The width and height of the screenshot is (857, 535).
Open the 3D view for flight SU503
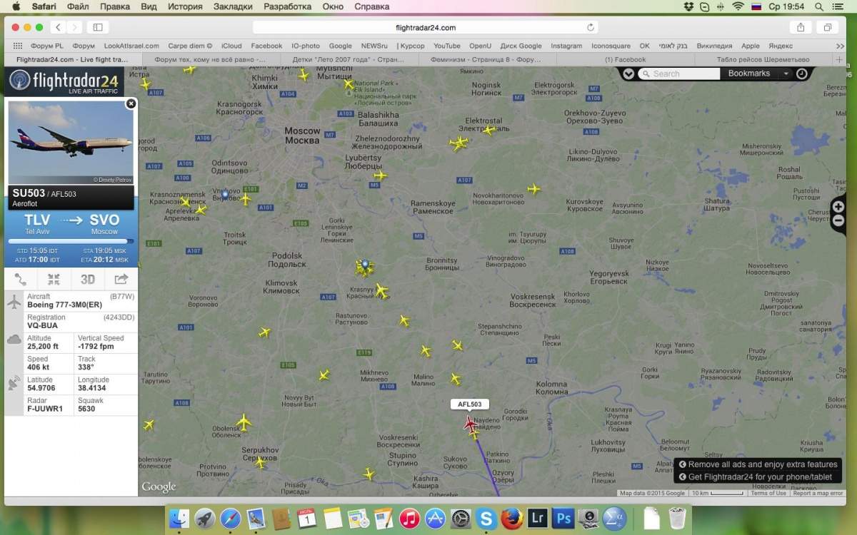pyautogui.click(x=87, y=280)
